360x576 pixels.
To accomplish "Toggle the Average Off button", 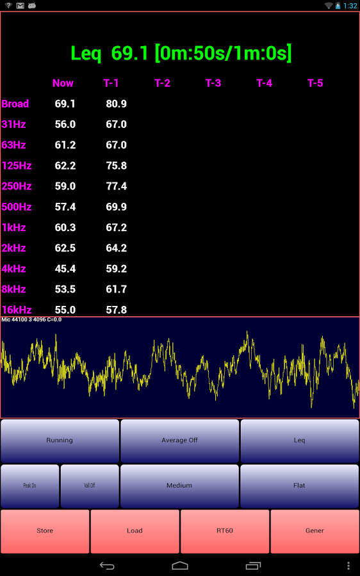I will (180, 440).
